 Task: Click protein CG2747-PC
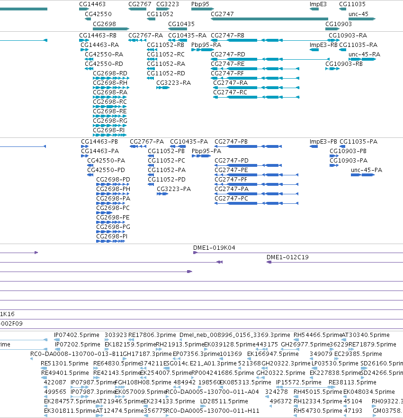[231, 199]
